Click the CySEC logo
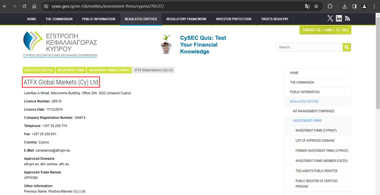The image size is (380, 195). [60, 44]
